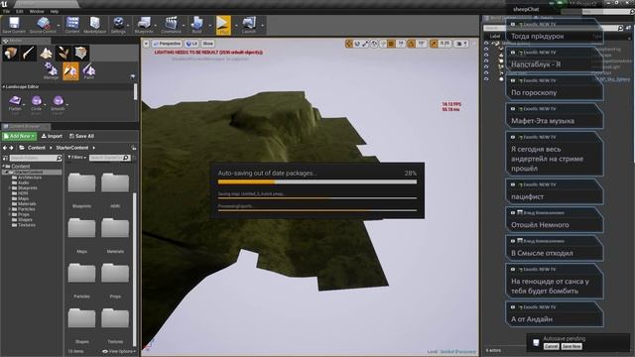Click the Save All button
Screen dimensions: 635x357
coord(81,136)
